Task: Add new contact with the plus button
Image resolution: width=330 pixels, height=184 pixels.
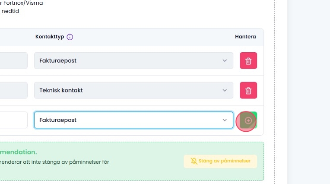Action: pyautogui.click(x=248, y=121)
